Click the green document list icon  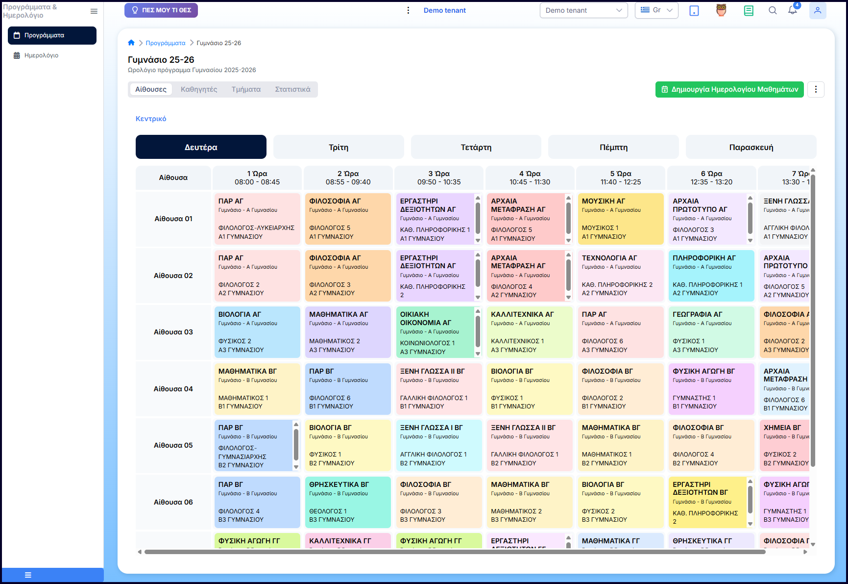pos(749,10)
